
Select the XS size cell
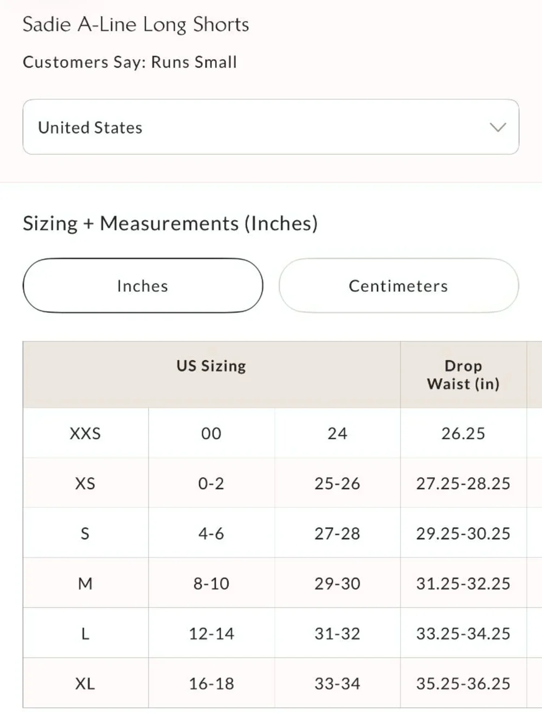click(x=86, y=483)
